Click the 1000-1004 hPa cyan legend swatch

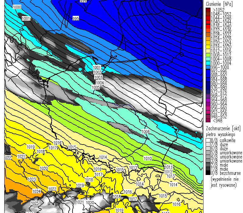click(208, 63)
